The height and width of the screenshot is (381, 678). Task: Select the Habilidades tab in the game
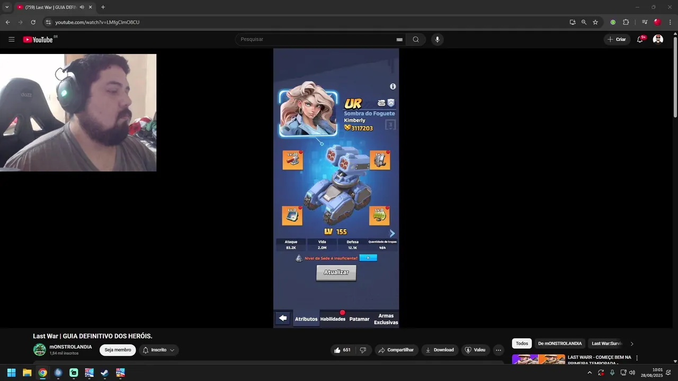333,319
